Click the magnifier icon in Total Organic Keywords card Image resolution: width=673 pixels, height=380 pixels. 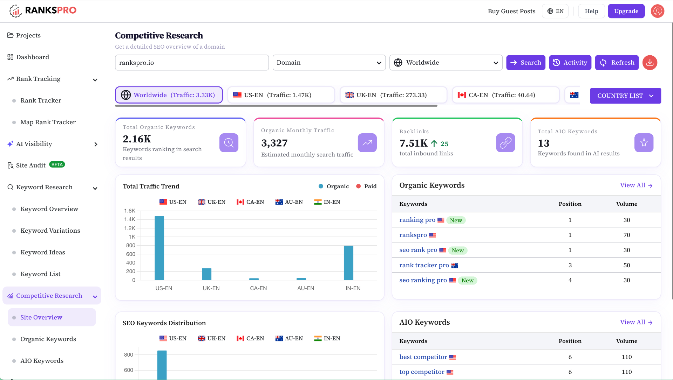click(x=229, y=143)
